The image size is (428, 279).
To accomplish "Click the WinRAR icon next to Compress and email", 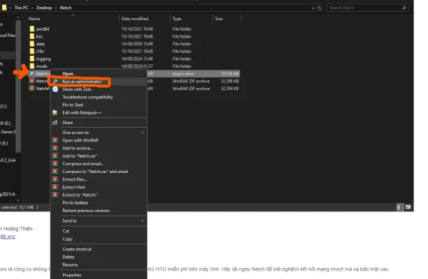I will click(55, 164).
